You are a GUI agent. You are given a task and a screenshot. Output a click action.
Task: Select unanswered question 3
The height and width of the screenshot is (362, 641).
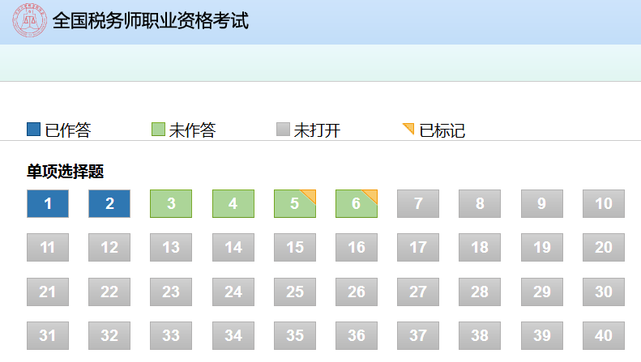(x=171, y=203)
